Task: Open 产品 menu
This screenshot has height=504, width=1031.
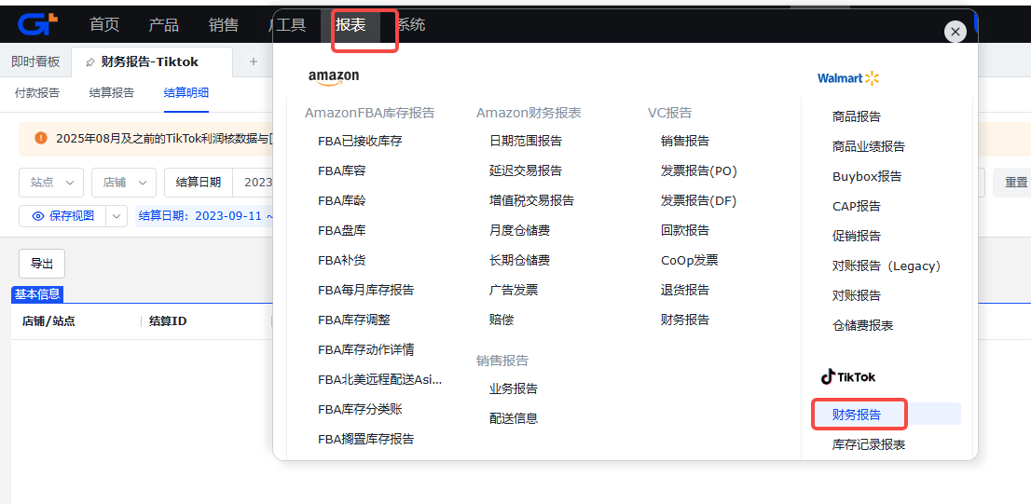Action: click(164, 25)
